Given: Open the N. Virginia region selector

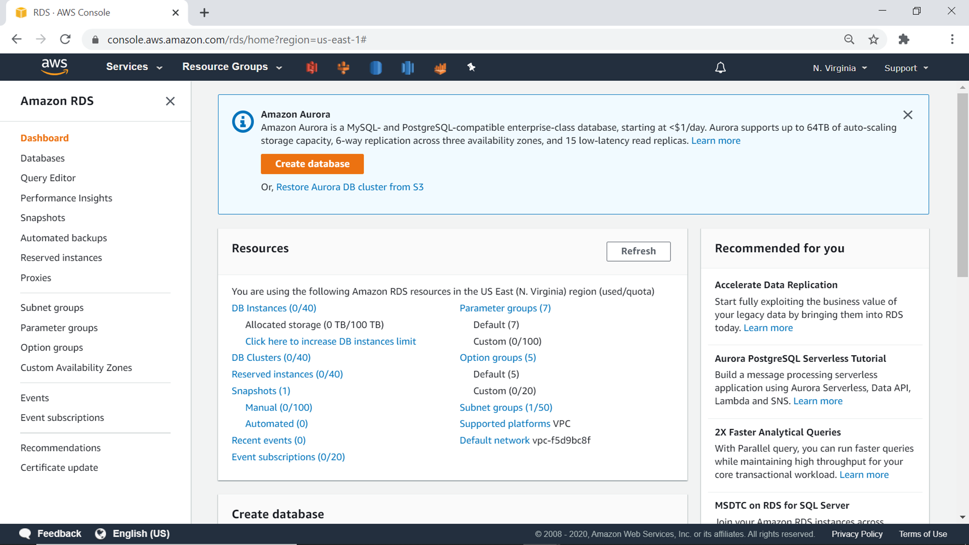Looking at the screenshot, I should pos(840,68).
